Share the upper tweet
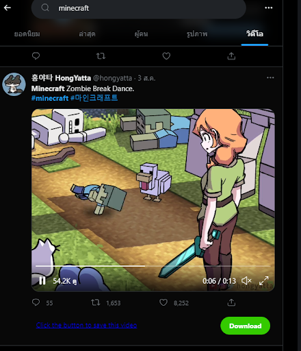The image size is (301, 351). pos(231,56)
